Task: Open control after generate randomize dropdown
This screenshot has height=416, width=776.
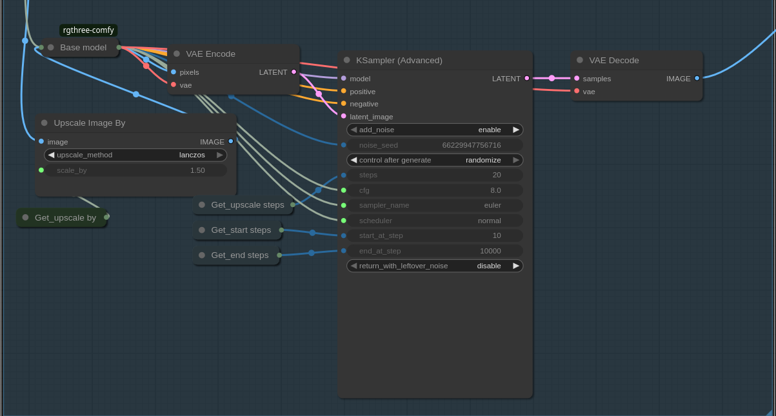Action: click(x=434, y=160)
